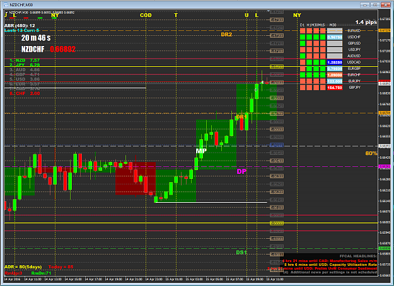Select the yellow U session label
The width and height of the screenshot is (394, 286).
246,15
